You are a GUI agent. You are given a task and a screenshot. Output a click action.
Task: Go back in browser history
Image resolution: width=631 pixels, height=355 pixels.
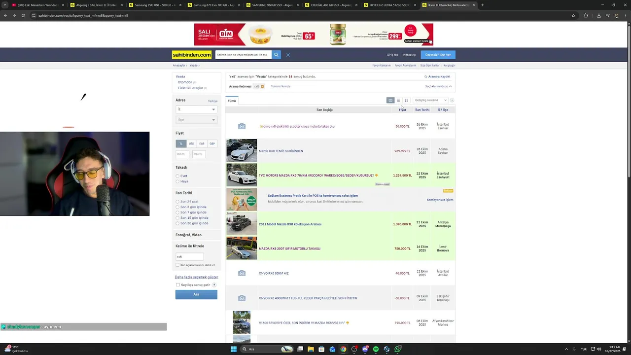pyautogui.click(x=5, y=15)
